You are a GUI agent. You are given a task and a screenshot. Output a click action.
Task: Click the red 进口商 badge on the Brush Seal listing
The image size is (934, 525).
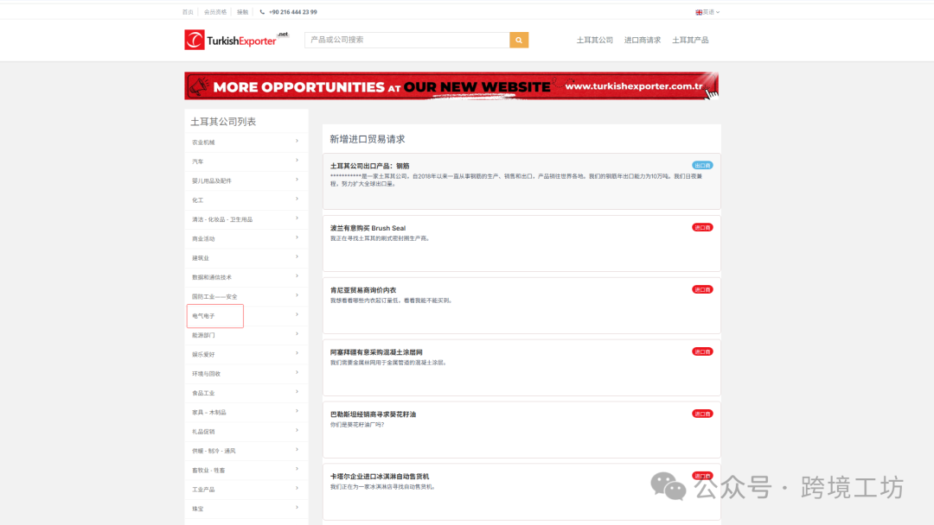pos(702,227)
